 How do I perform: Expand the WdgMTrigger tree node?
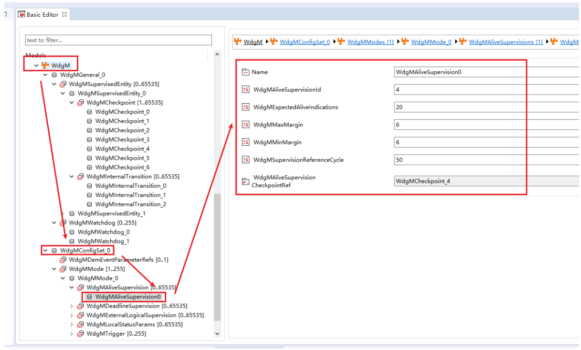[x=72, y=334]
